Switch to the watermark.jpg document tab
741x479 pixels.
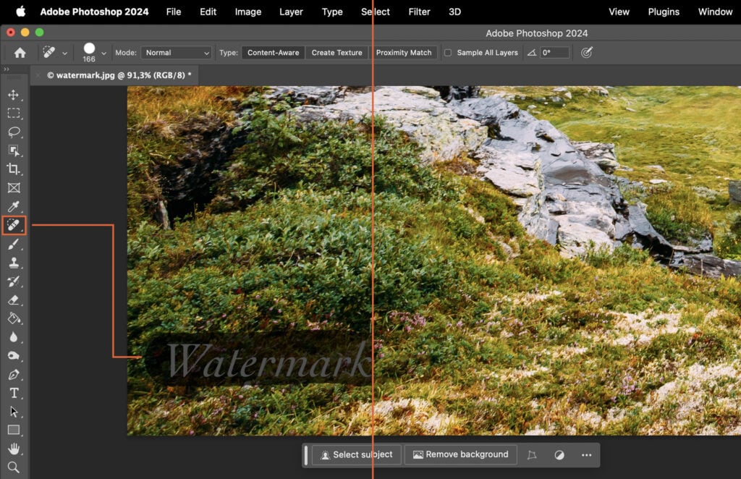coord(116,75)
